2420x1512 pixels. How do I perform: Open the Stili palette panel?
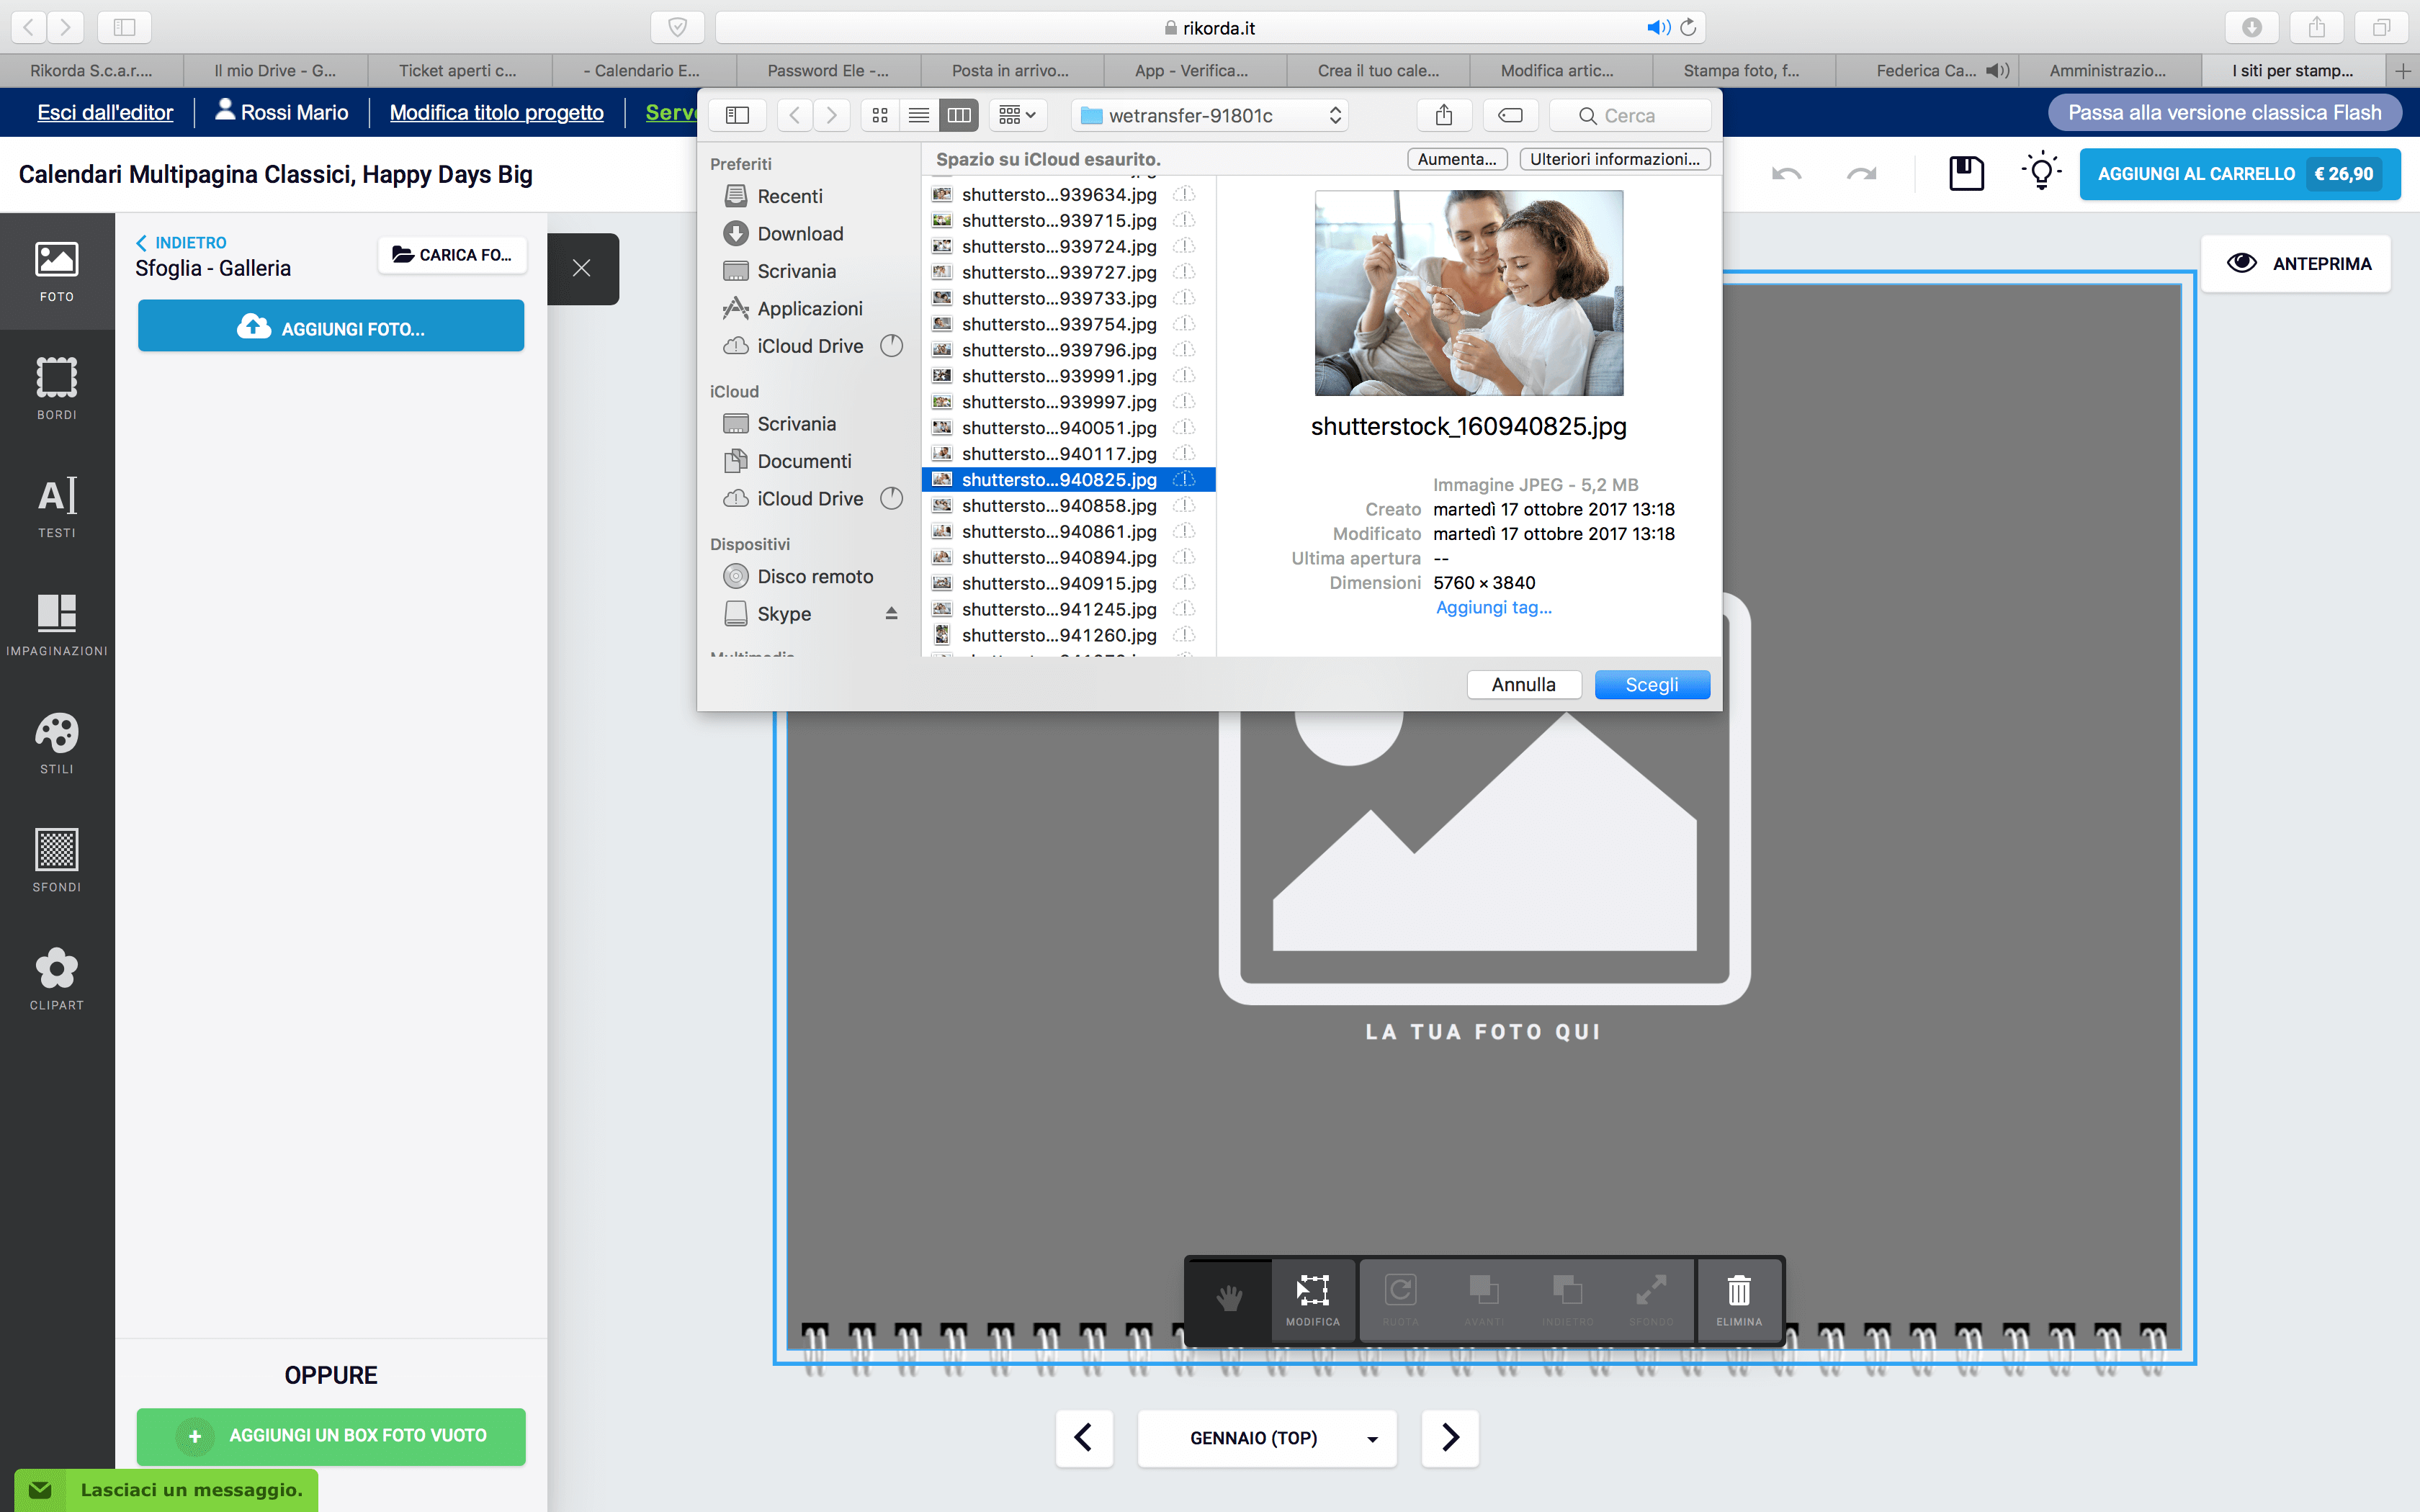[x=57, y=742]
